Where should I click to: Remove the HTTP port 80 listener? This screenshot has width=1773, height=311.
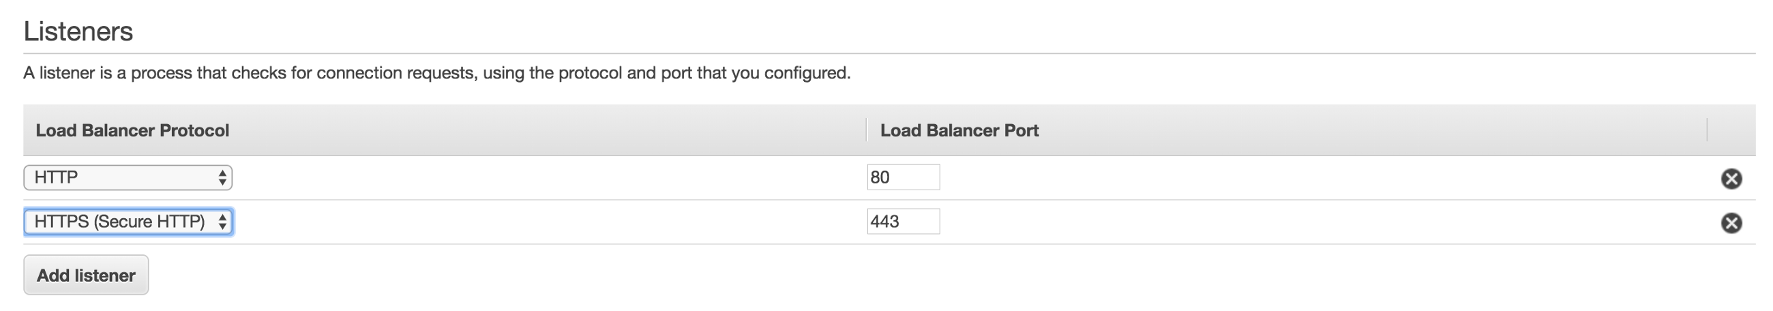pyautogui.click(x=1731, y=179)
